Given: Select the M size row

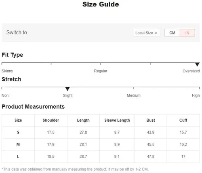Looking at the screenshot, I should coord(101,145).
